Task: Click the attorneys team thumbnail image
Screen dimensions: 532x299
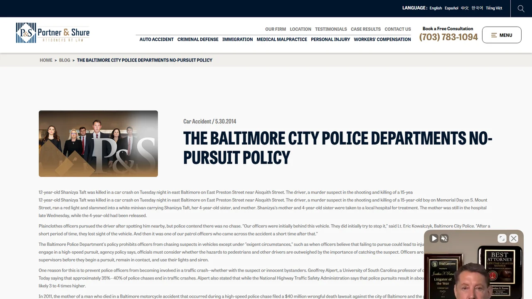Action: pyautogui.click(x=98, y=144)
